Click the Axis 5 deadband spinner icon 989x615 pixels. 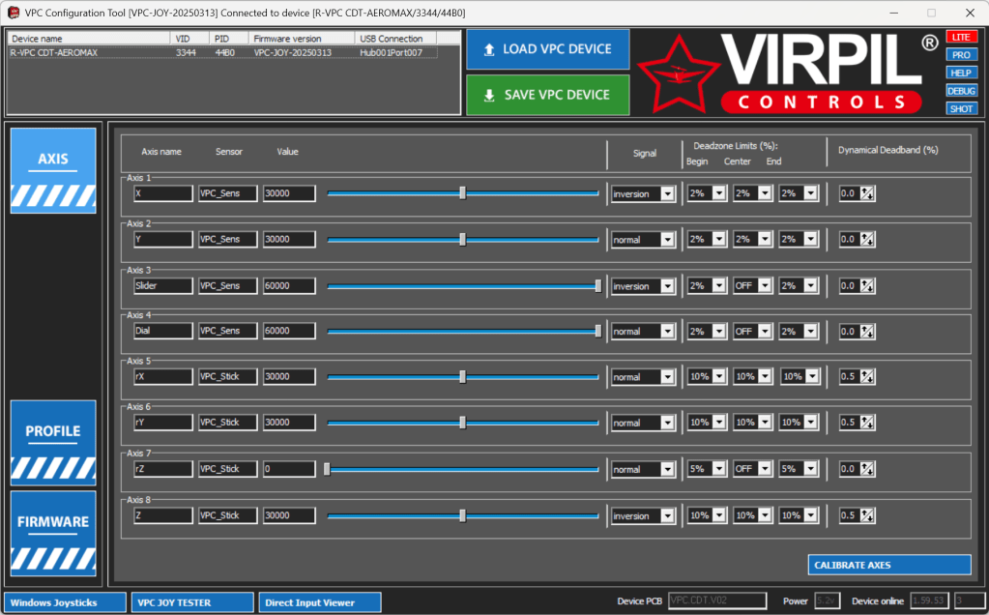[867, 377]
